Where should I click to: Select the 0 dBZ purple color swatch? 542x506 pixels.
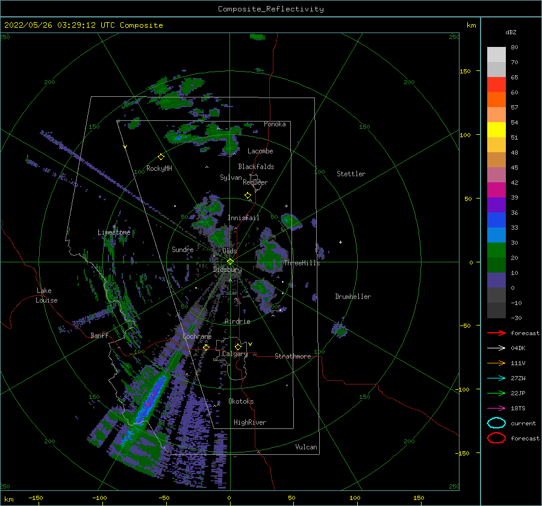coord(496,280)
